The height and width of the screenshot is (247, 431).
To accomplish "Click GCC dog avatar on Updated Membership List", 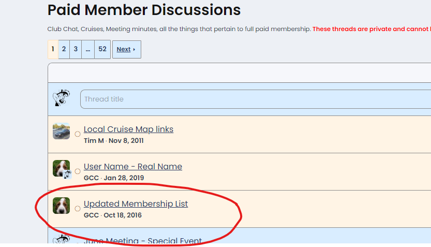I will (x=61, y=206).
